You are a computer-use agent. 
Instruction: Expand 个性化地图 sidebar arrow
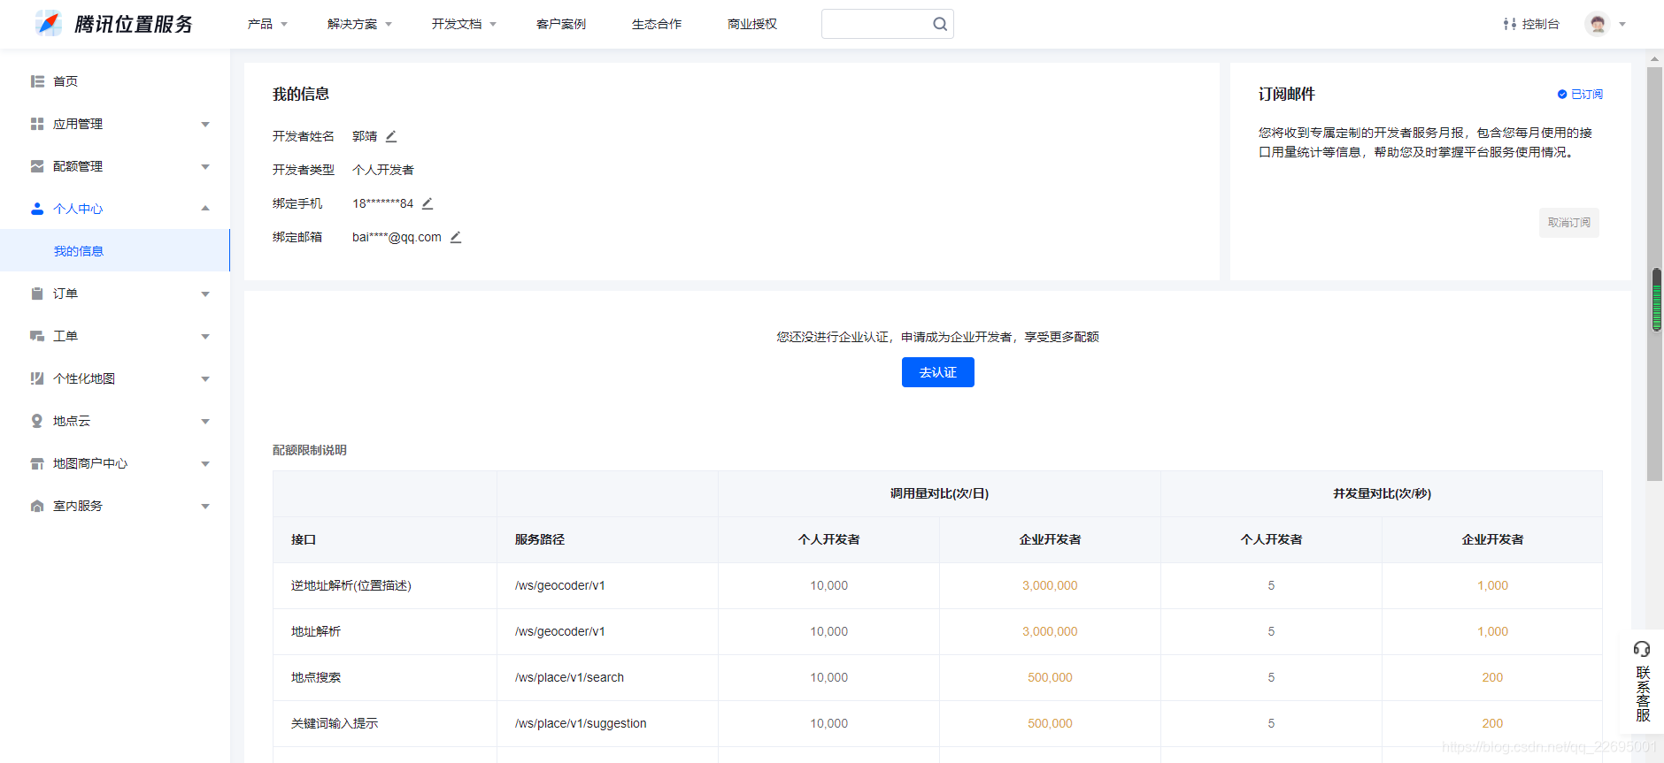(x=205, y=378)
